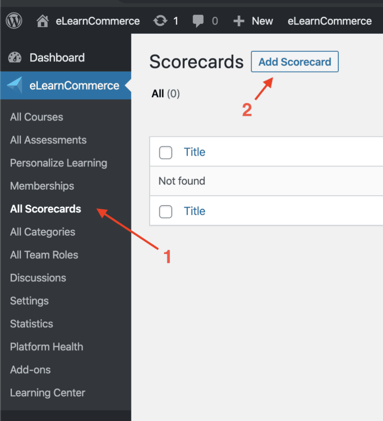Click the plus icon next to New
Image resolution: width=383 pixels, height=421 pixels.
(x=239, y=21)
